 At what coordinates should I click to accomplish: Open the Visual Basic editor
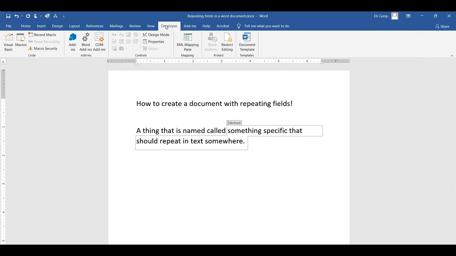[9, 42]
